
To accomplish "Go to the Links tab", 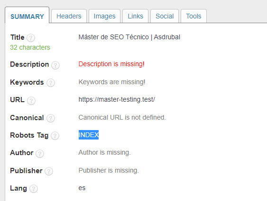I will click(x=135, y=16).
